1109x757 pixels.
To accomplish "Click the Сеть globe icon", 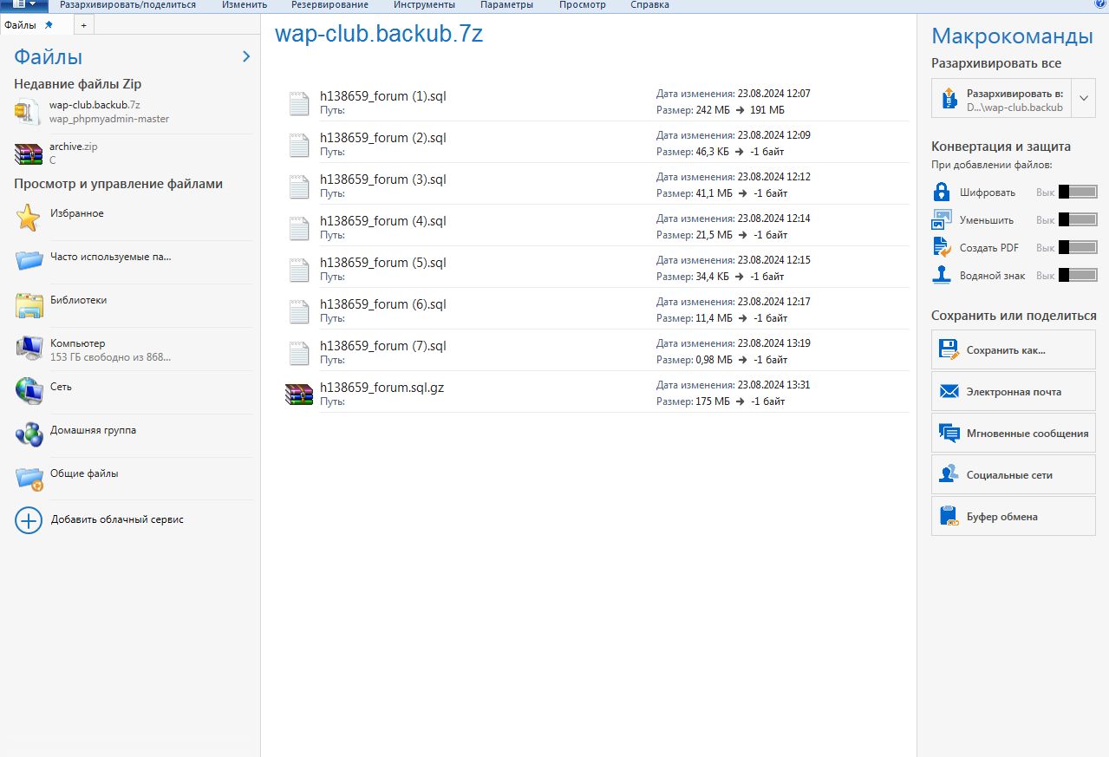I will coord(29,391).
